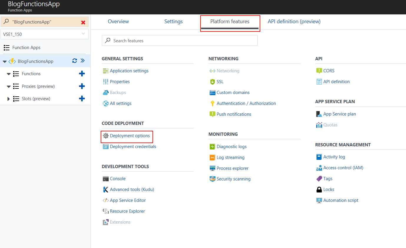Open the CORS configuration
Viewport: 406px width, 248px height.
point(329,71)
